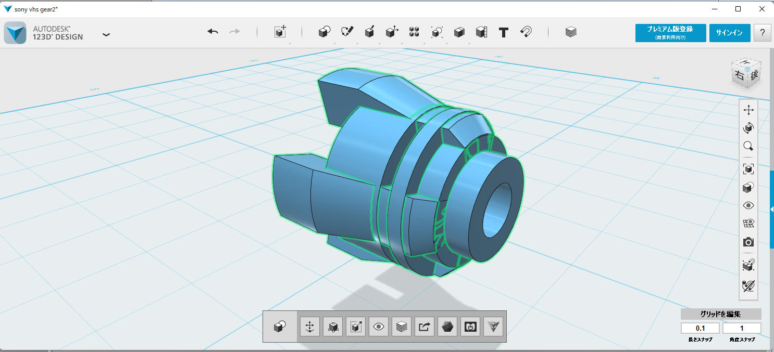774x352 pixels.
Task: Click the Undo arrow in top toolbar
Action: 213,32
